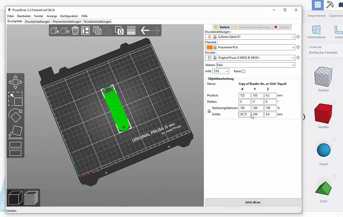Click the Copy toolbar icon
The width and height of the screenshot is (343, 217).
(x=97, y=31)
